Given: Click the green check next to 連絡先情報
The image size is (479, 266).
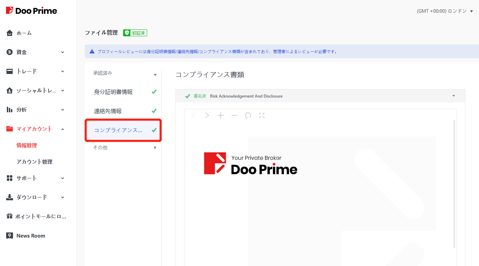Looking at the screenshot, I should 154,111.
